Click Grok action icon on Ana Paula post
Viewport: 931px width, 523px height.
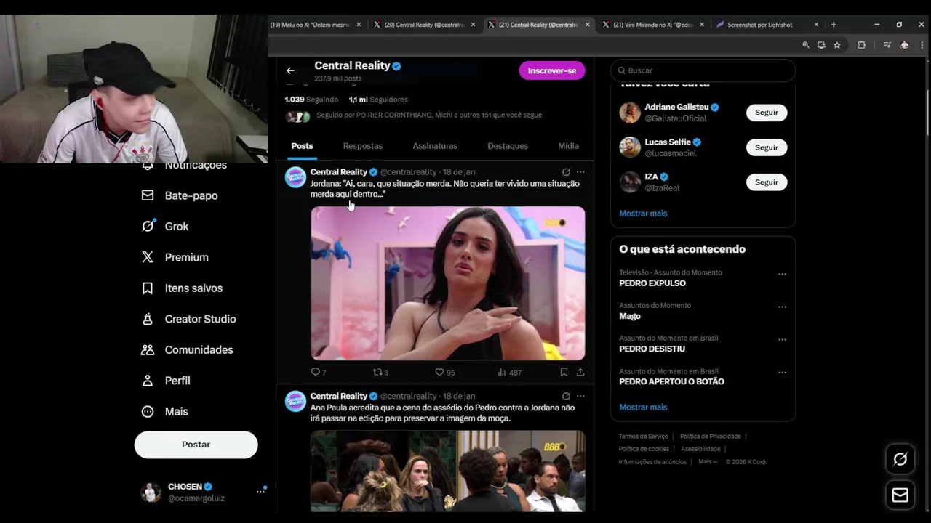click(x=566, y=396)
